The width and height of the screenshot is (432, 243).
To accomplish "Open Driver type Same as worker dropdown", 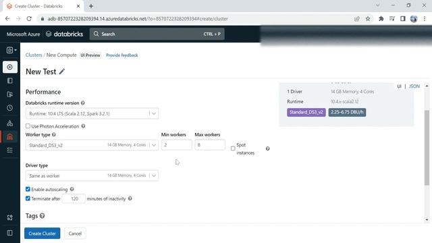I will [x=92, y=175].
